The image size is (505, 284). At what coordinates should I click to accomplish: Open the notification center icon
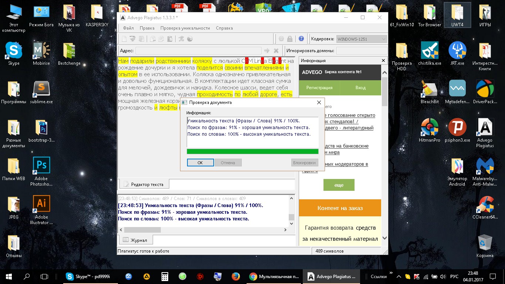[x=493, y=276]
